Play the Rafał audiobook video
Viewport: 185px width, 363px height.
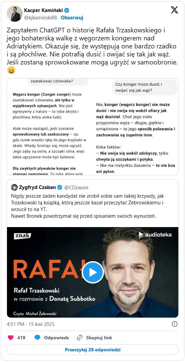[x=93, y=272]
